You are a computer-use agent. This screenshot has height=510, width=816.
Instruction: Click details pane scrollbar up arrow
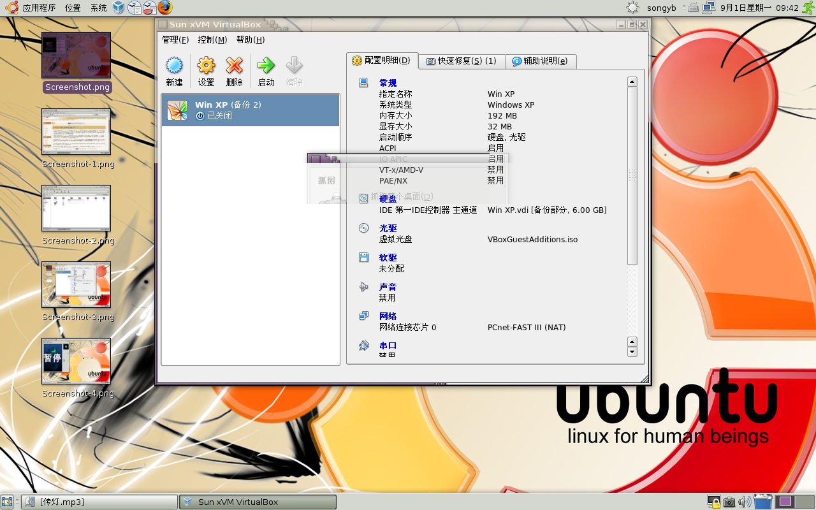coord(632,82)
